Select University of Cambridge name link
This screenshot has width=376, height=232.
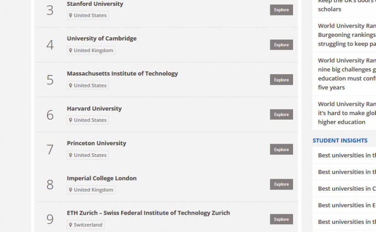click(x=102, y=39)
